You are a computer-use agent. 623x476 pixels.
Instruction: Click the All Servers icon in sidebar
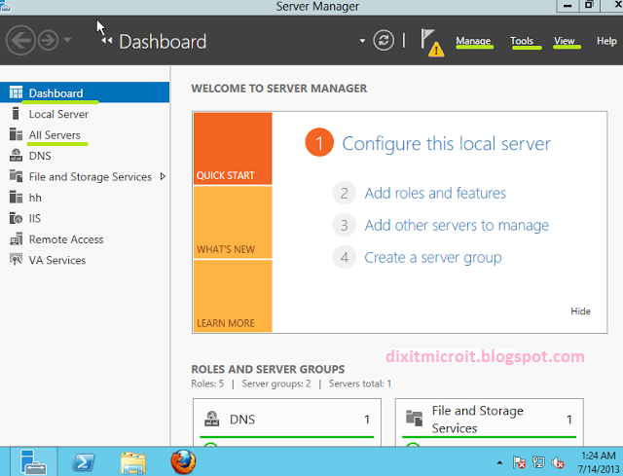tap(16, 134)
